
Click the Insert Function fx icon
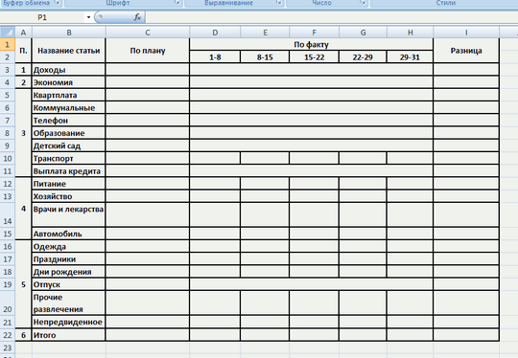coord(137,17)
